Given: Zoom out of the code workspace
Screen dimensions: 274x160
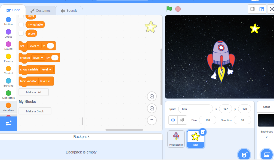Looking at the screenshot, I should (x=152, y=108).
